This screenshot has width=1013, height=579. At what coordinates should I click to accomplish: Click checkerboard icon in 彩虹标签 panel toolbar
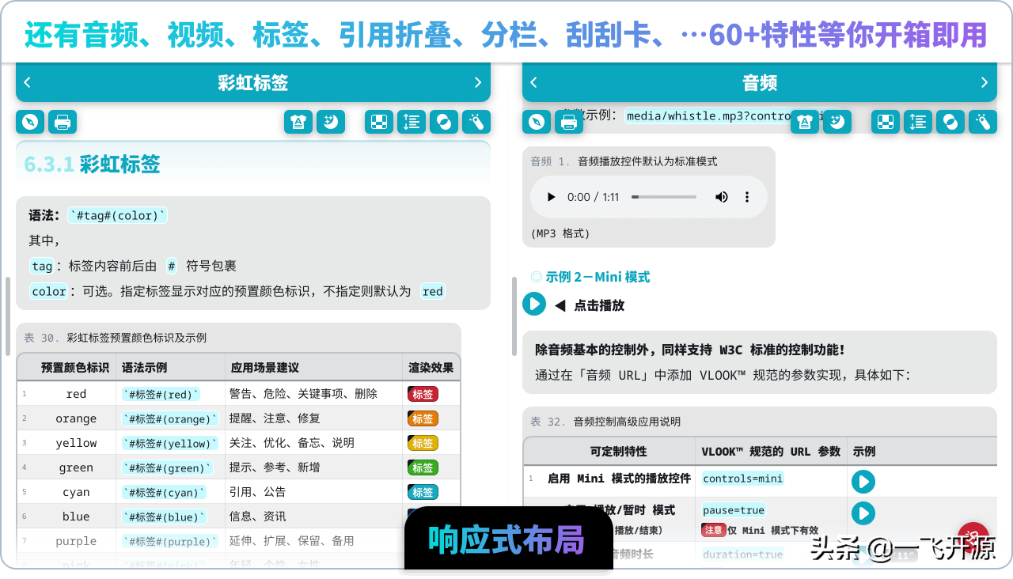point(379,122)
